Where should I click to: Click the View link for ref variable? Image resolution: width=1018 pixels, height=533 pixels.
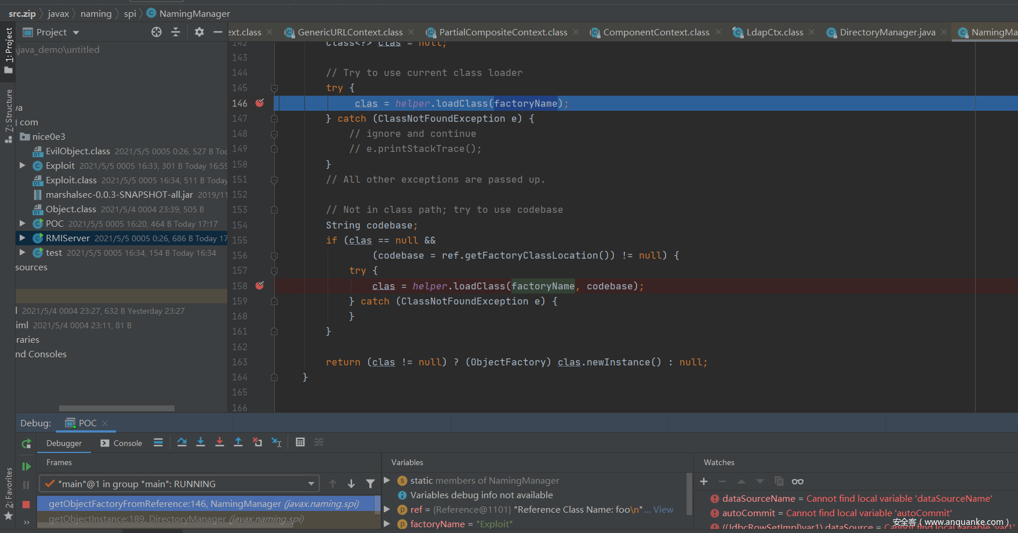click(663, 509)
